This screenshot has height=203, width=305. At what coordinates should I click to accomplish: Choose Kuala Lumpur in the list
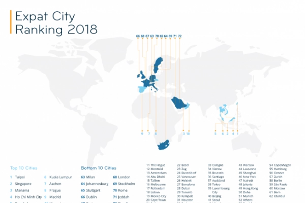tap(60, 177)
